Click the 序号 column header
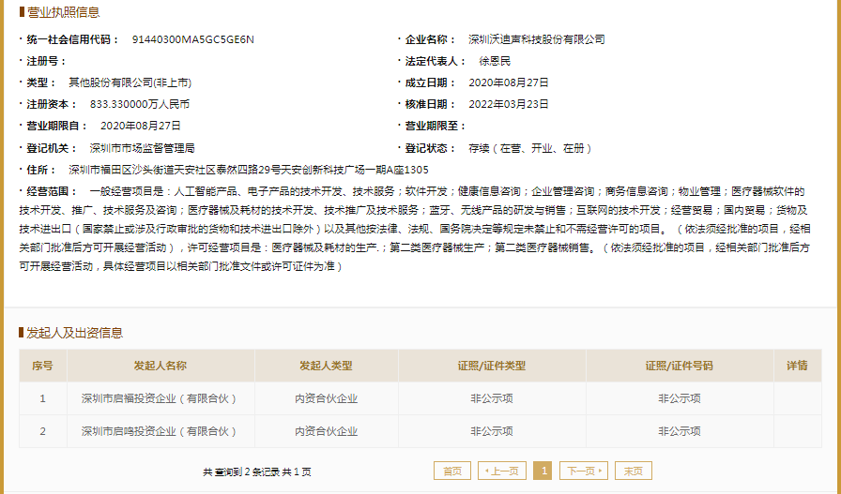The image size is (841, 494). (42, 366)
